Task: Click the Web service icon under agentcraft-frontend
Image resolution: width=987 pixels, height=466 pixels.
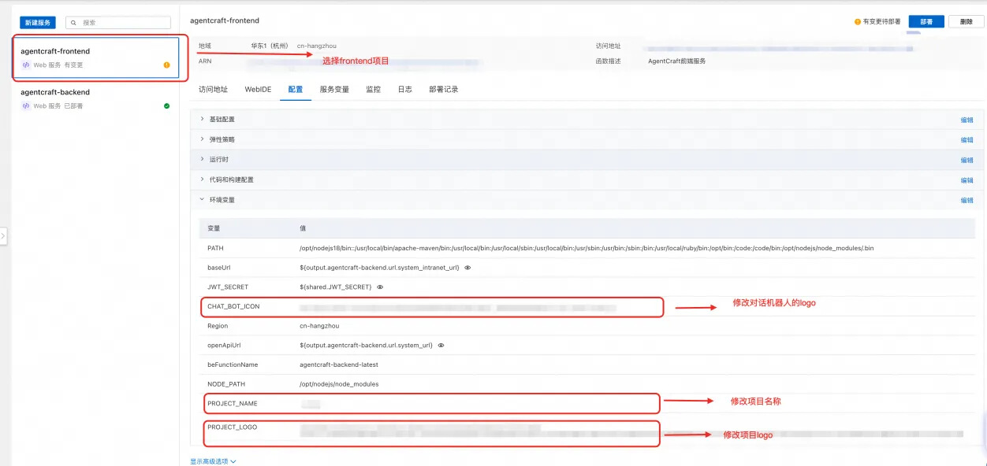Action: tap(26, 65)
